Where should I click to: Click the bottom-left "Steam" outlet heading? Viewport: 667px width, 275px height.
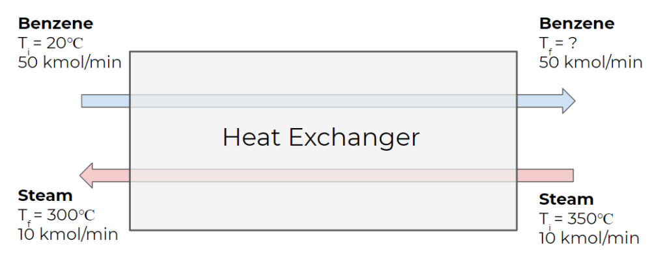(45, 196)
